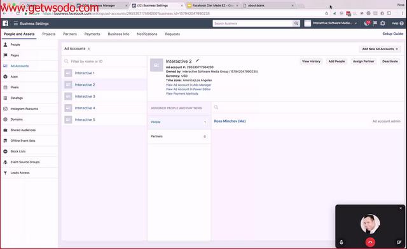The width and height of the screenshot is (407, 249).
Task: Click the Pixels icon in sidebar
Action: 5,87
